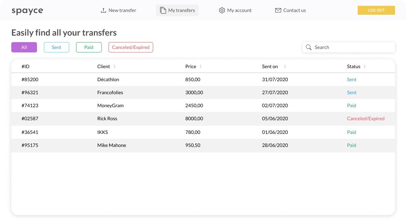Filter transfers by Paid
The image size is (406, 224).
tap(89, 47)
